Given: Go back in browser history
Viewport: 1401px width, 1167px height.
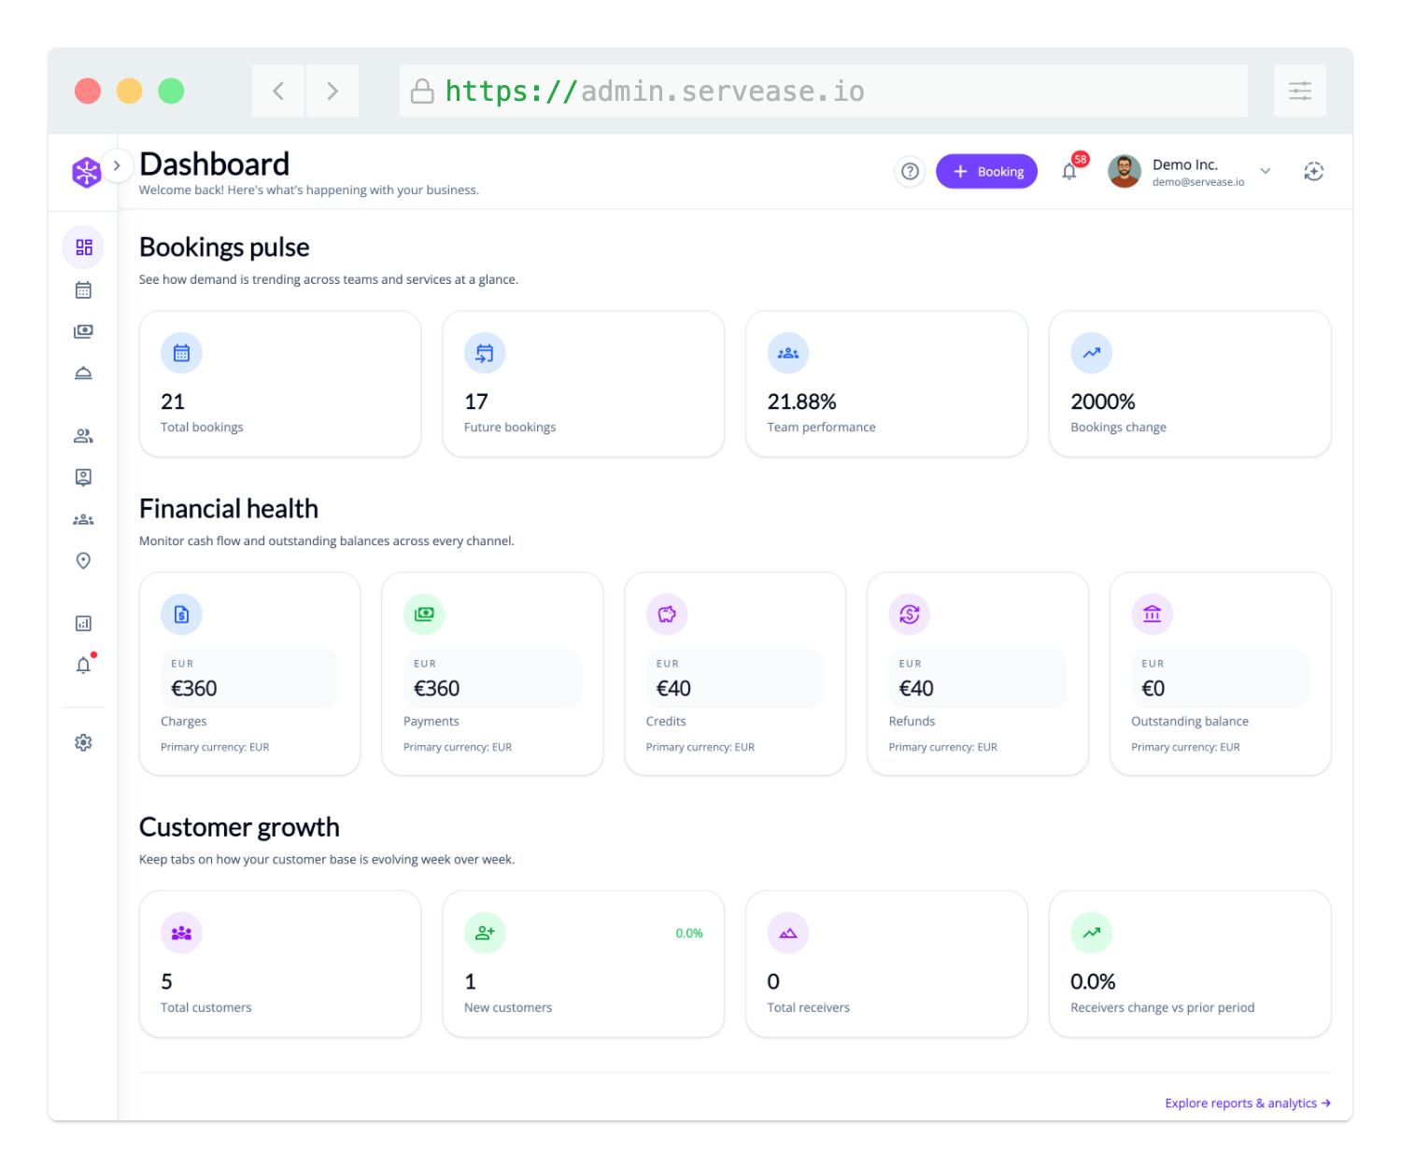Looking at the screenshot, I should click(278, 91).
